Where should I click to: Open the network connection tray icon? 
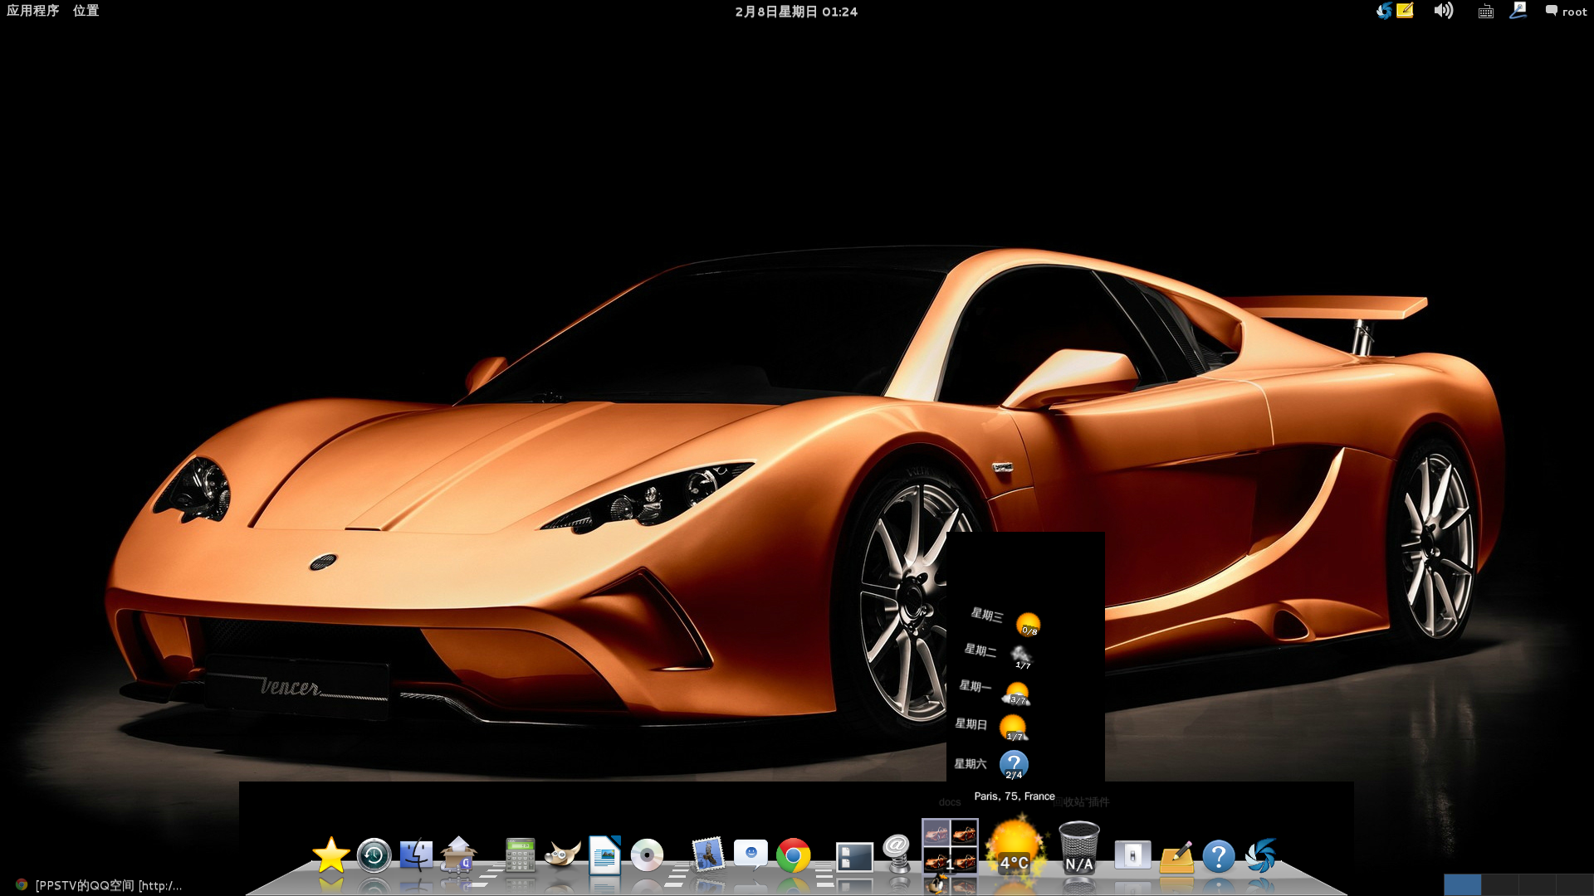[x=1518, y=11]
